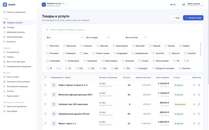The width and height of the screenshot is (209, 130).
Task: Click the Контрагенты people icon
Action: [x=4, y=52]
